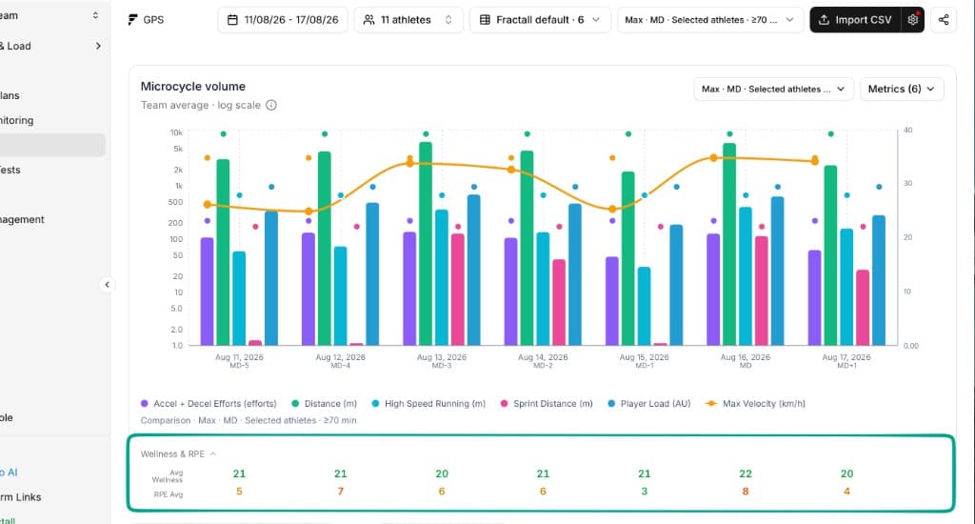Open top bar Max · MD comparison dropdown
Screen dimensions: 975x524
(x=710, y=20)
